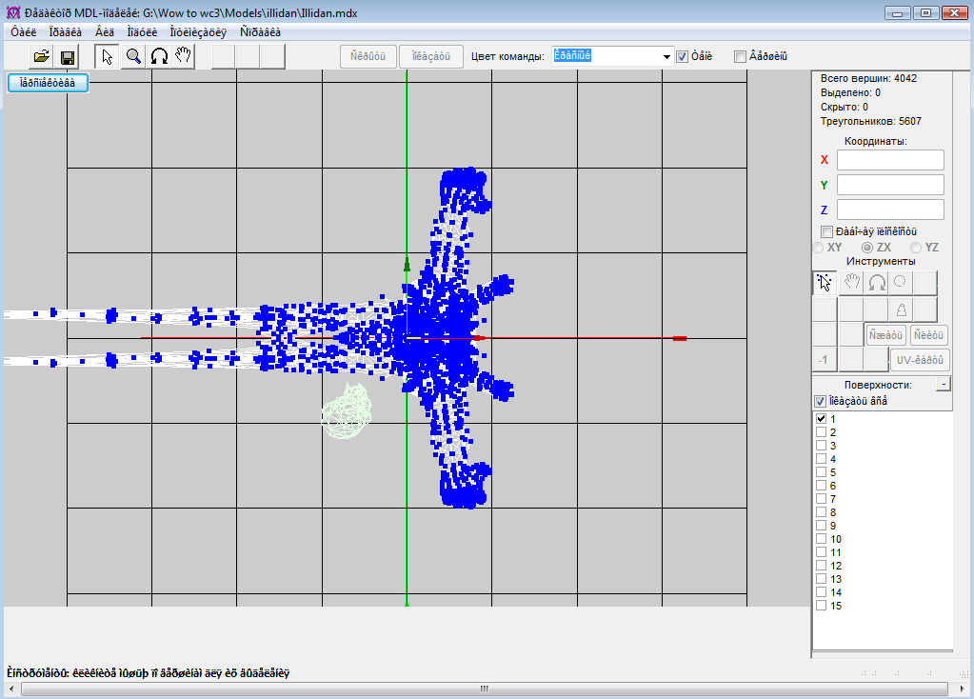
Task: Collapse the Поверхности panel with minus button
Action: click(x=943, y=385)
